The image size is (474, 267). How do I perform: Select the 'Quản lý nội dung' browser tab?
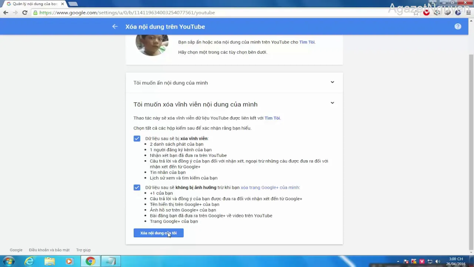35,4
